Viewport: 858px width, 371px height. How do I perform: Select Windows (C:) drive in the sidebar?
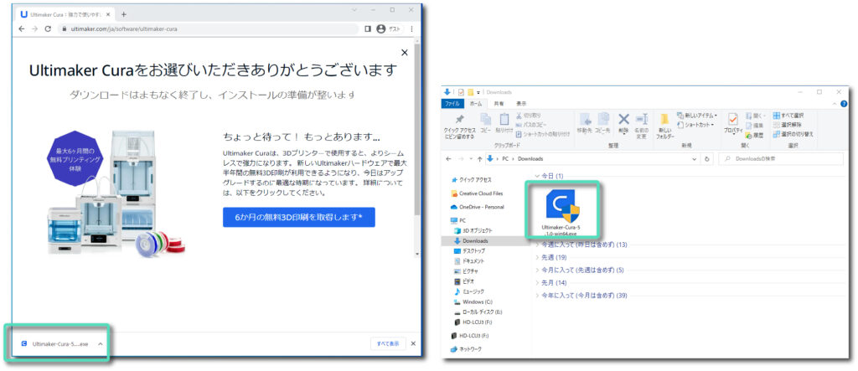pos(474,301)
